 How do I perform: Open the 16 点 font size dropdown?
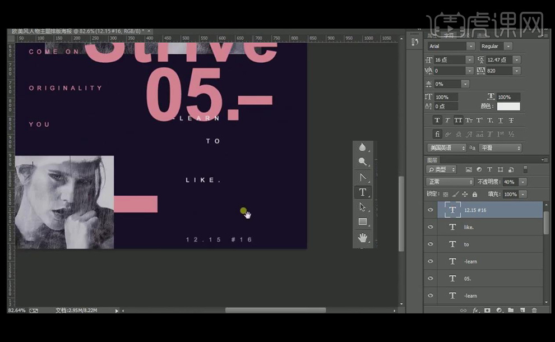(x=469, y=60)
